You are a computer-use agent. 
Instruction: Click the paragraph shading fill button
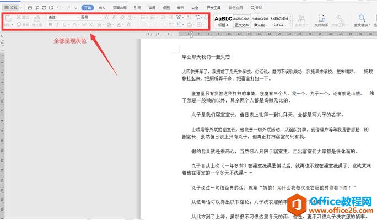tap(190, 24)
